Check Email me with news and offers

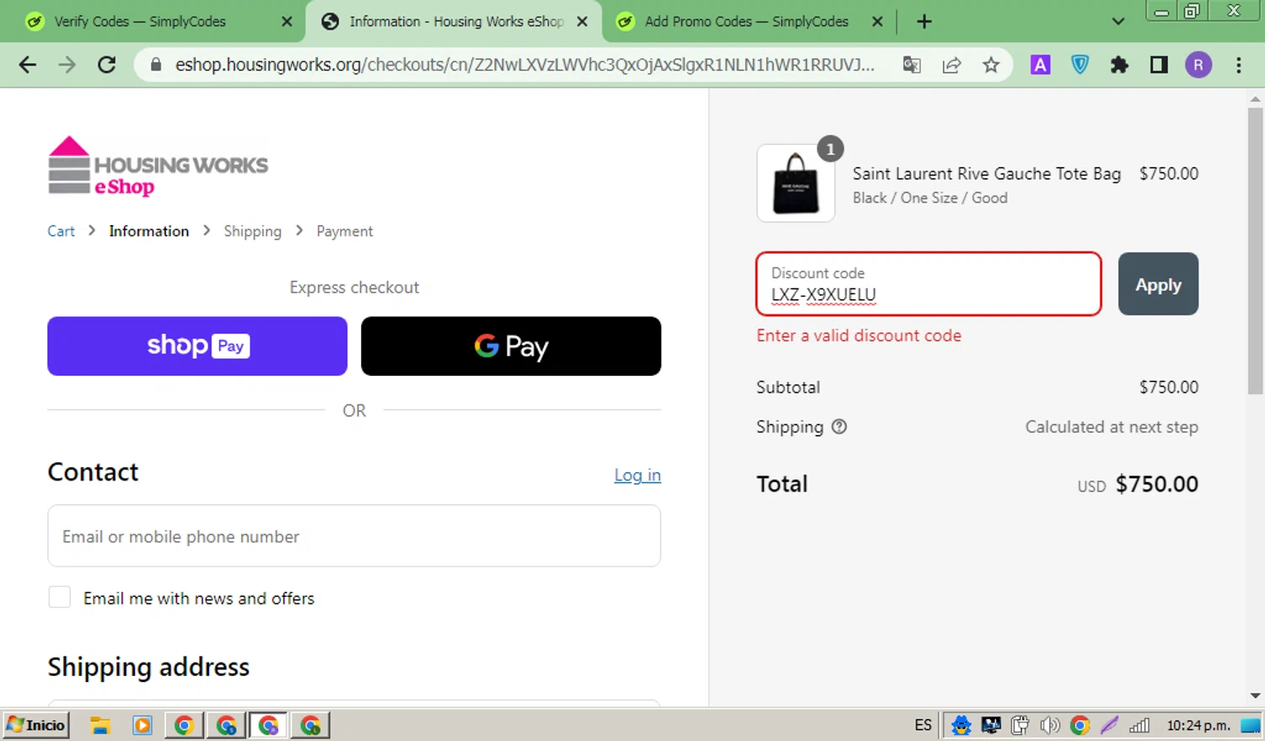tap(59, 598)
